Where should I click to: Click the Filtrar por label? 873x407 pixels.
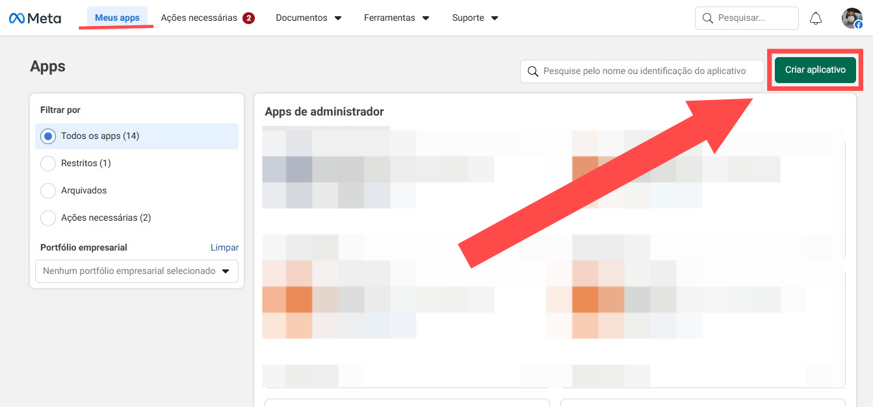pyautogui.click(x=60, y=110)
